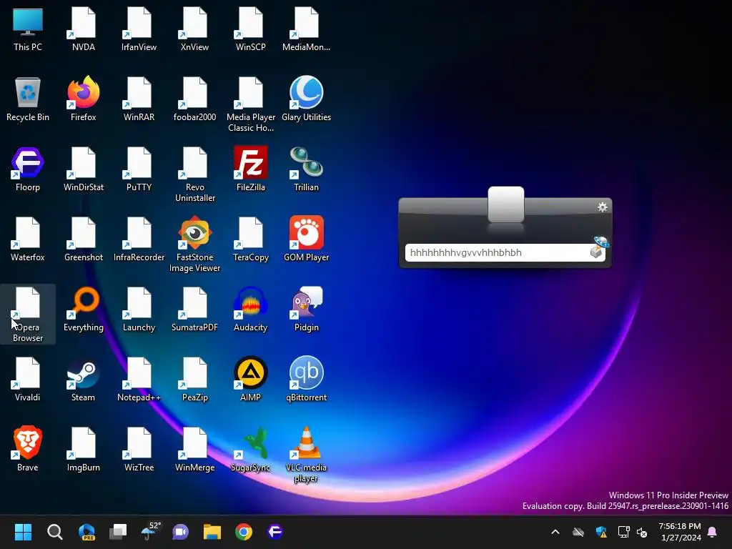Select the Everything search icon
Viewport: 732px width, 549px height.
click(x=84, y=309)
